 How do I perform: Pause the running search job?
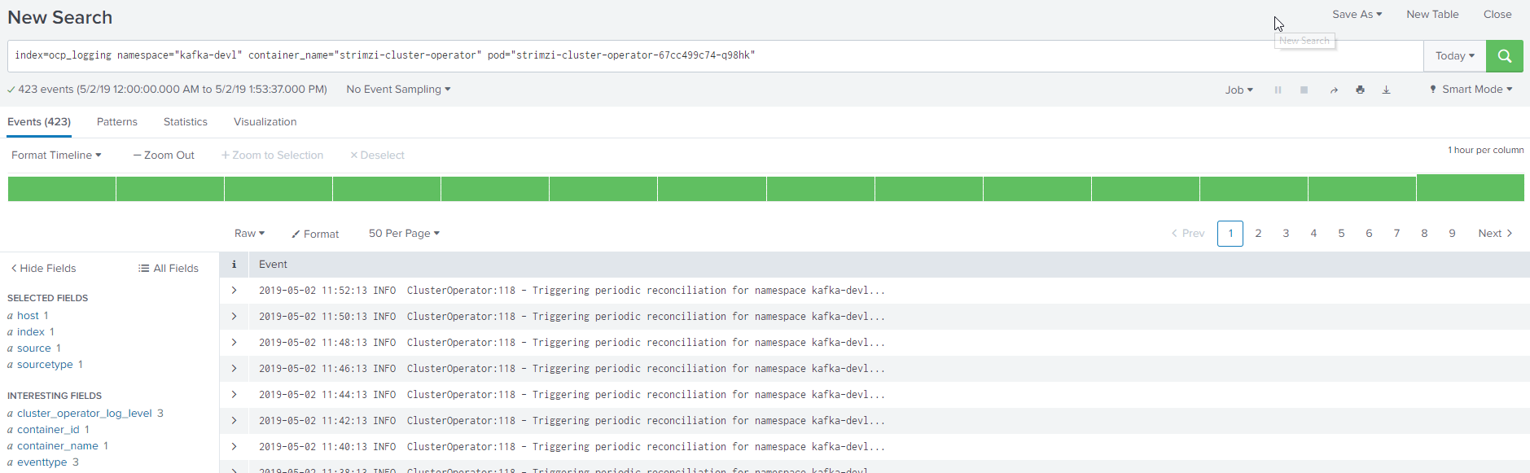point(1278,90)
